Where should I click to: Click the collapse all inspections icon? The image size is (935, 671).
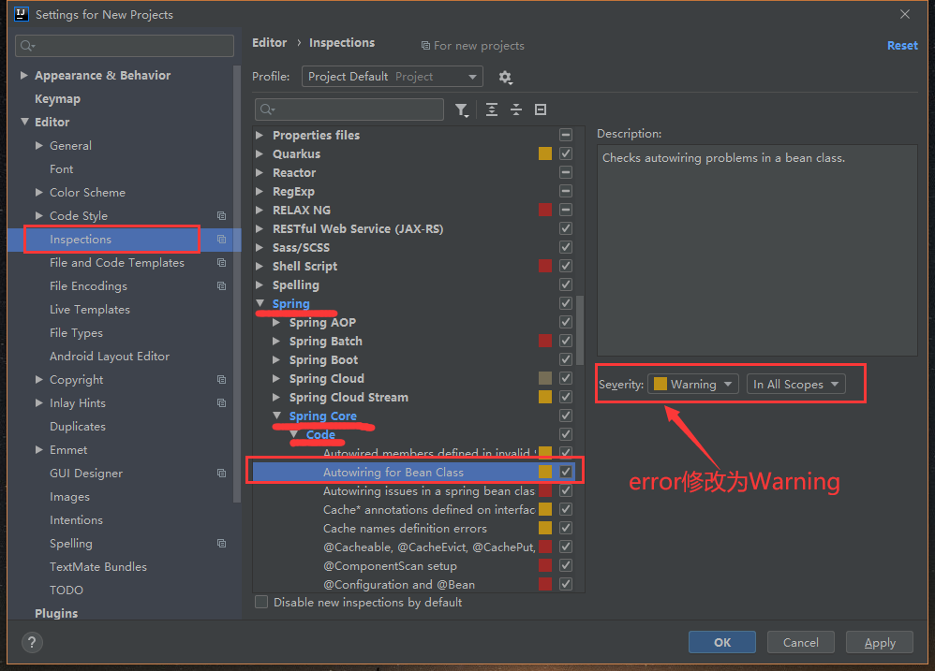coord(516,109)
